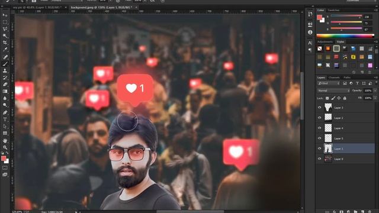
Task: Hide Layer 3 with its eye icon
Action: click(x=320, y=108)
